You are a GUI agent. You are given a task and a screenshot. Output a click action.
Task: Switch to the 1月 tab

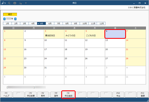[x=7, y=24]
